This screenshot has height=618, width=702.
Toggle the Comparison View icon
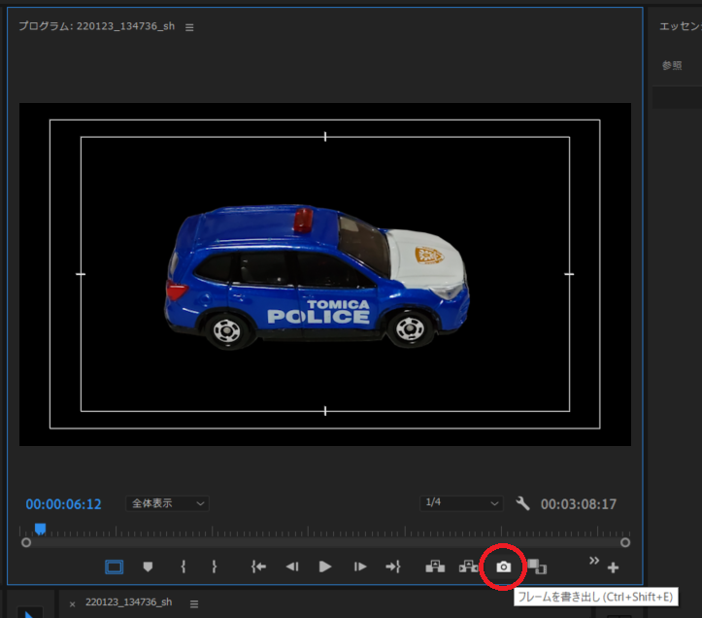click(537, 566)
